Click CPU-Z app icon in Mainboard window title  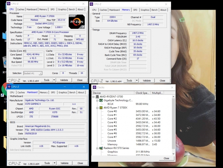click(9, 86)
